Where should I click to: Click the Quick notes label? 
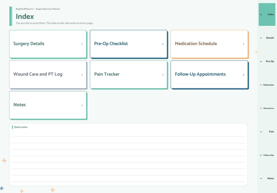coord(21,127)
